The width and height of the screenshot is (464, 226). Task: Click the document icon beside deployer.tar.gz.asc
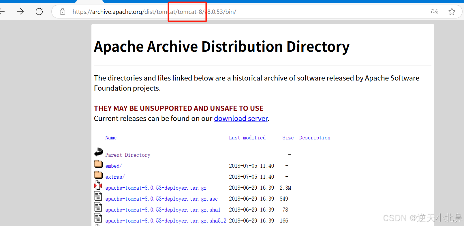98,196
